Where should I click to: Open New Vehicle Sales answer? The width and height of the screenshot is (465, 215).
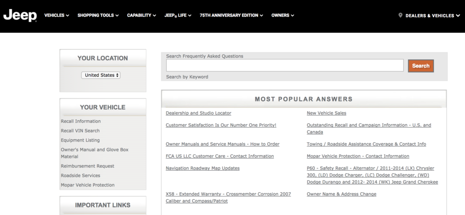pyautogui.click(x=326, y=113)
